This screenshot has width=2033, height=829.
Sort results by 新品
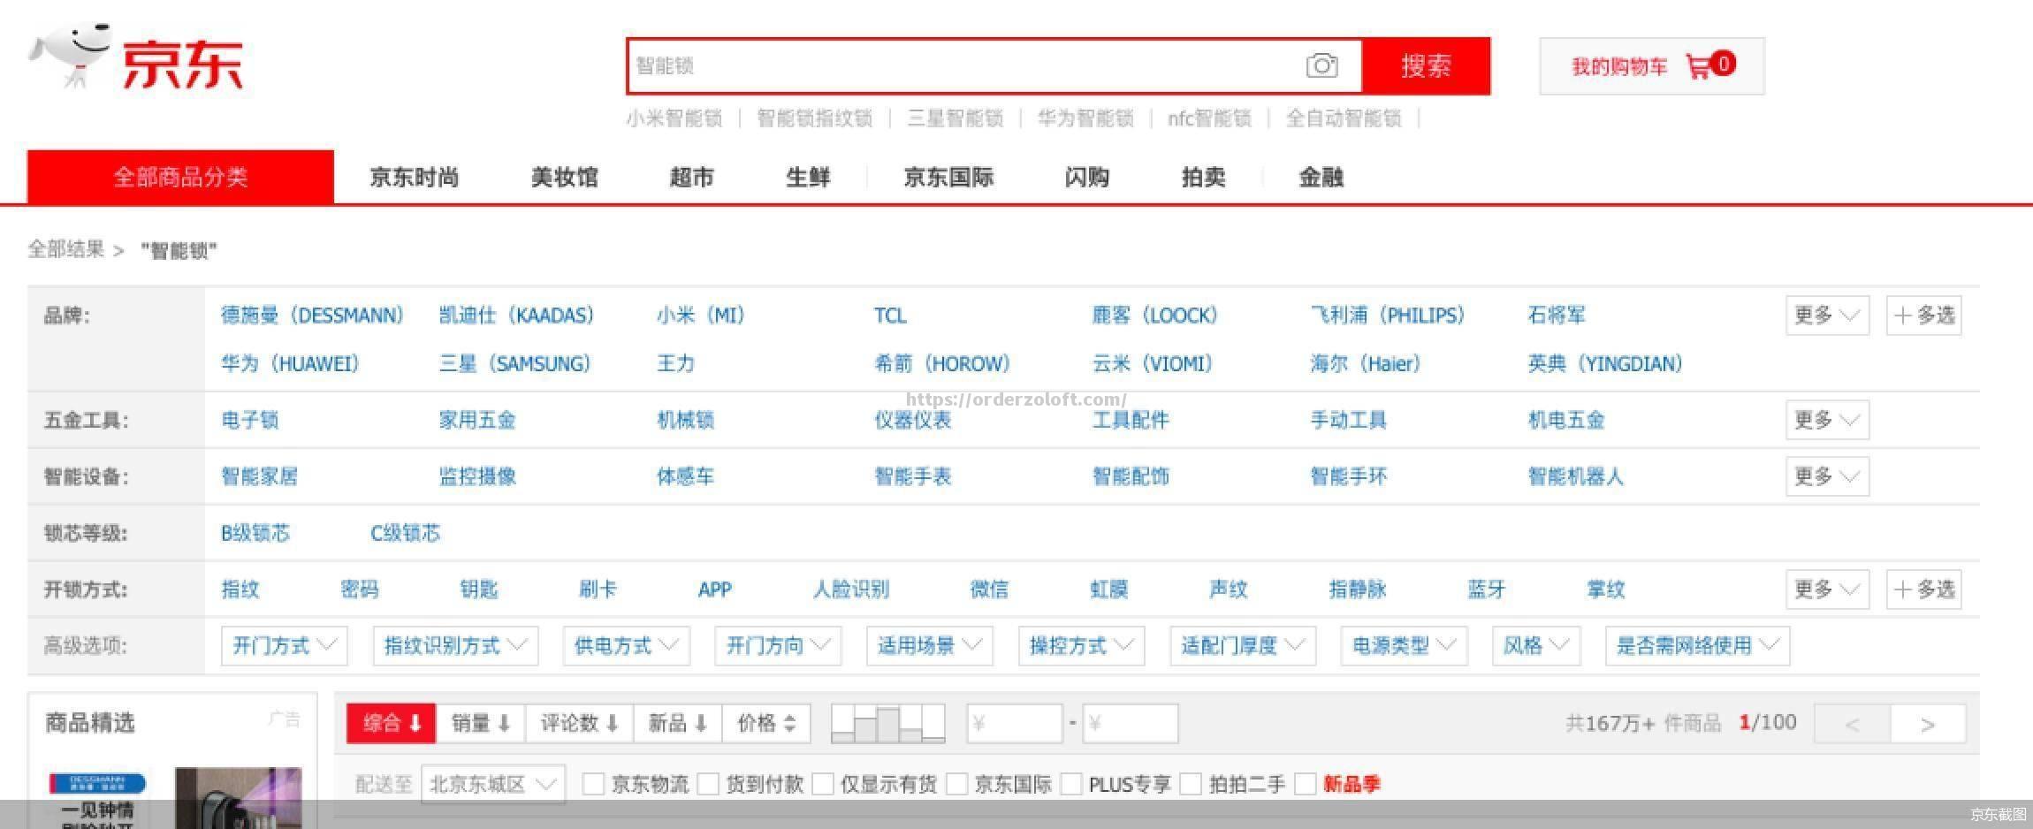(x=677, y=723)
